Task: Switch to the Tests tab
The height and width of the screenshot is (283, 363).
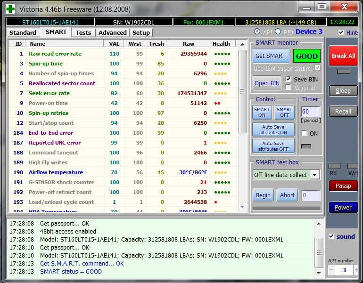Action: tap(83, 32)
